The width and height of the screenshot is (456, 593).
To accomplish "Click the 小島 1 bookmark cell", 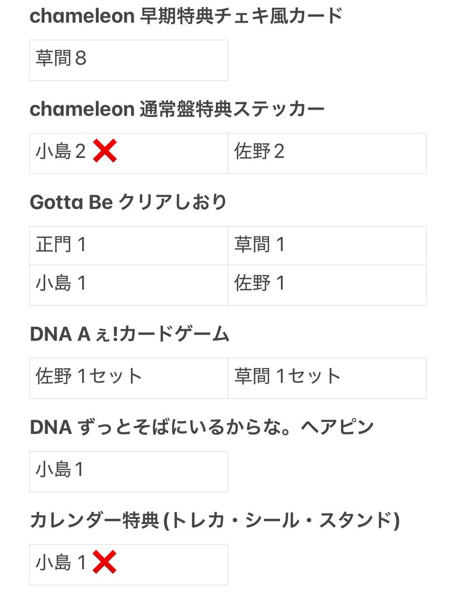I will (x=128, y=285).
